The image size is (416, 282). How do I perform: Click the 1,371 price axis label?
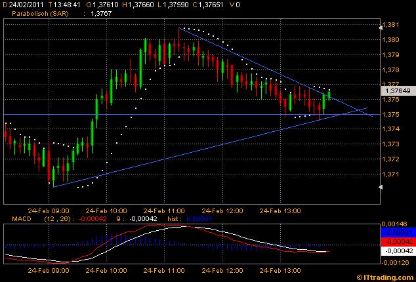tap(391, 174)
